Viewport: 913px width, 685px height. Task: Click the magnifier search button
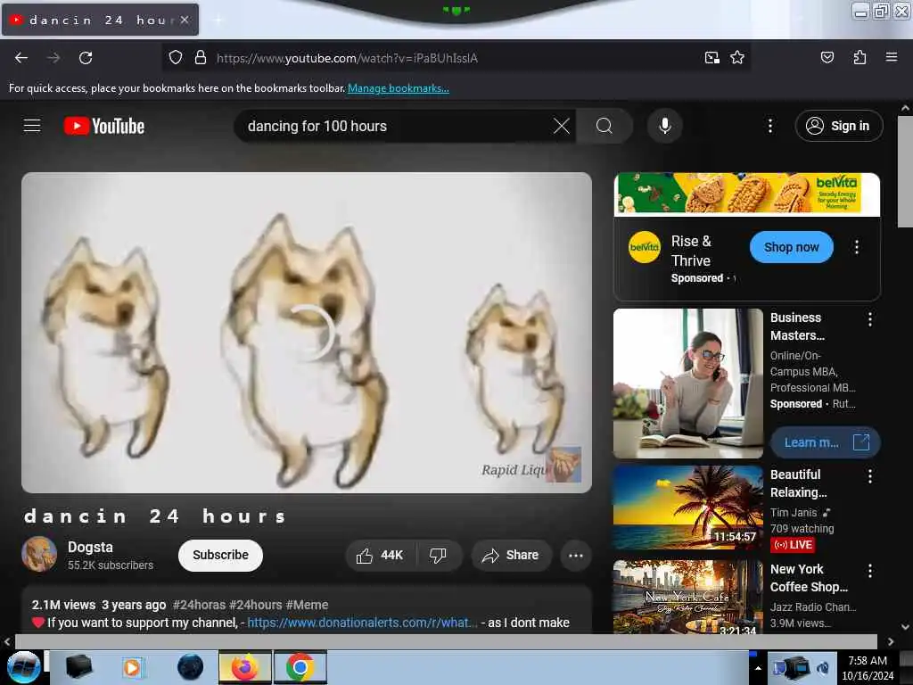click(x=605, y=126)
